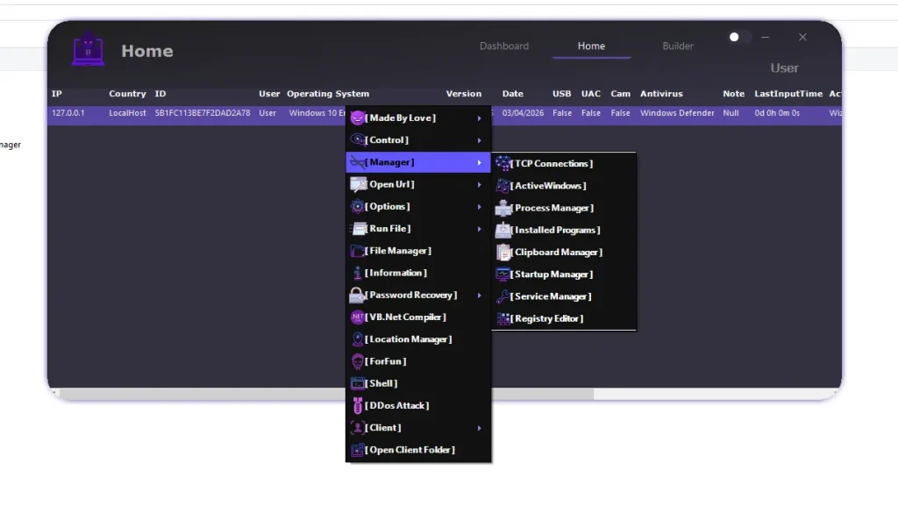The image size is (898, 506).
Task: Open the Clipboard Manager icon
Action: coord(504,252)
